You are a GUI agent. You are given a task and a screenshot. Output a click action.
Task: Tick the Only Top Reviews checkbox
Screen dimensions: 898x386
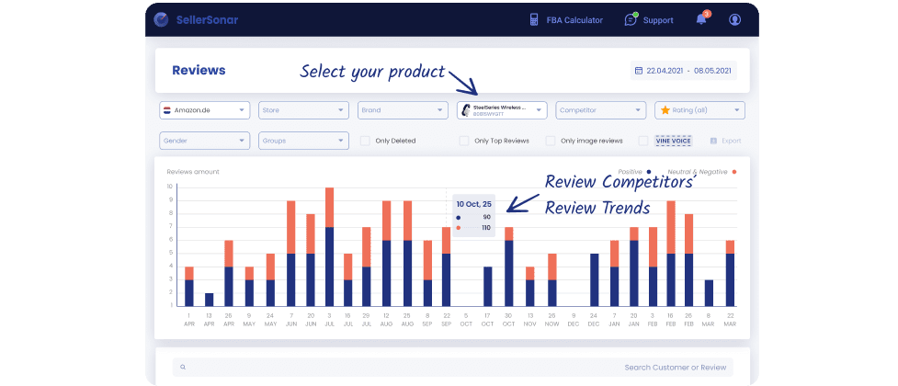(x=464, y=141)
